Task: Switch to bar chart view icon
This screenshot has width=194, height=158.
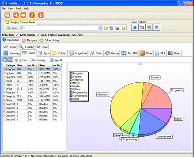Action: point(10,60)
